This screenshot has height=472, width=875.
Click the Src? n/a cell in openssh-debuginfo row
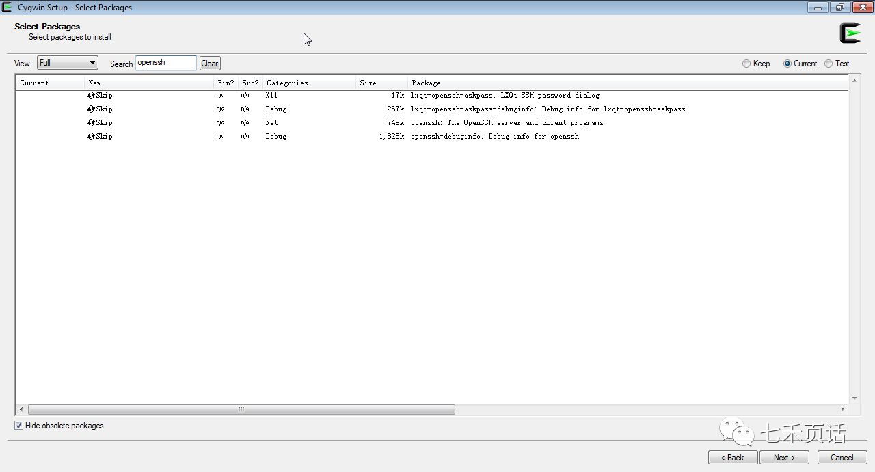click(x=245, y=137)
